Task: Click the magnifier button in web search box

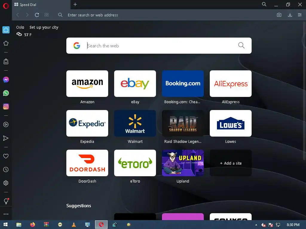Action: (241, 46)
